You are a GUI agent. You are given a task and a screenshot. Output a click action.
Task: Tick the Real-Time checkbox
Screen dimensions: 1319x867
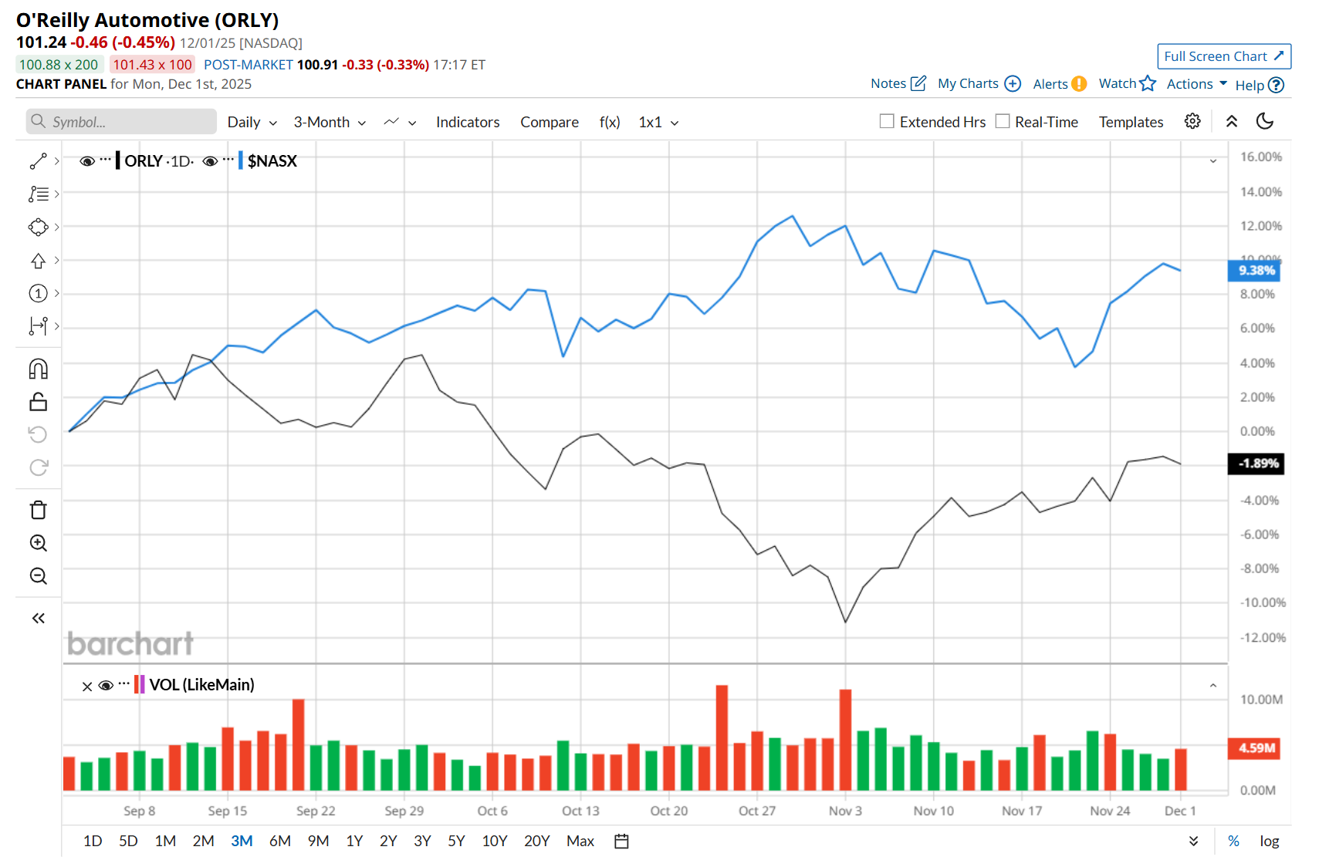tap(1003, 121)
